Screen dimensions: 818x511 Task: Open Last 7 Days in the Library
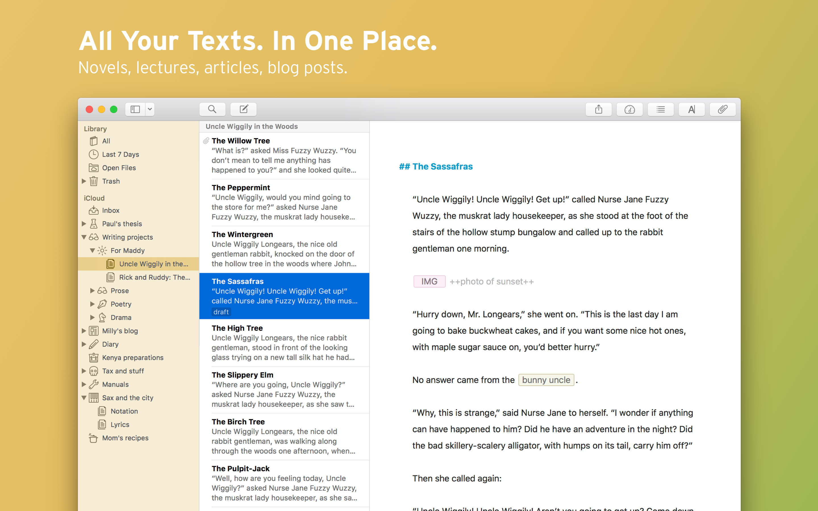[x=120, y=154]
